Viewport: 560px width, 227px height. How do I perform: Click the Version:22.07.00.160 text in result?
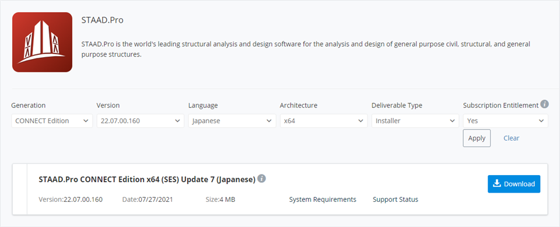[71, 200]
